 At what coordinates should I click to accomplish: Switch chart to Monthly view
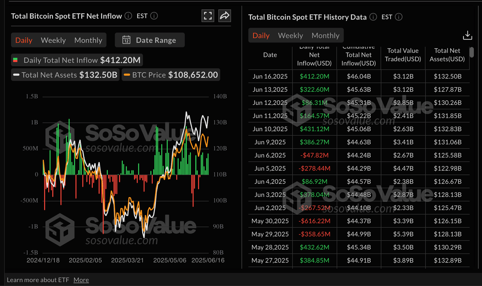(x=88, y=40)
